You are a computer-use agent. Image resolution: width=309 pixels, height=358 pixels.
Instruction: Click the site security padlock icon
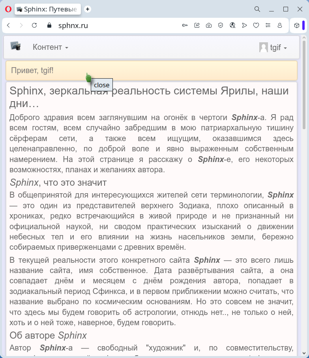[x=49, y=26]
